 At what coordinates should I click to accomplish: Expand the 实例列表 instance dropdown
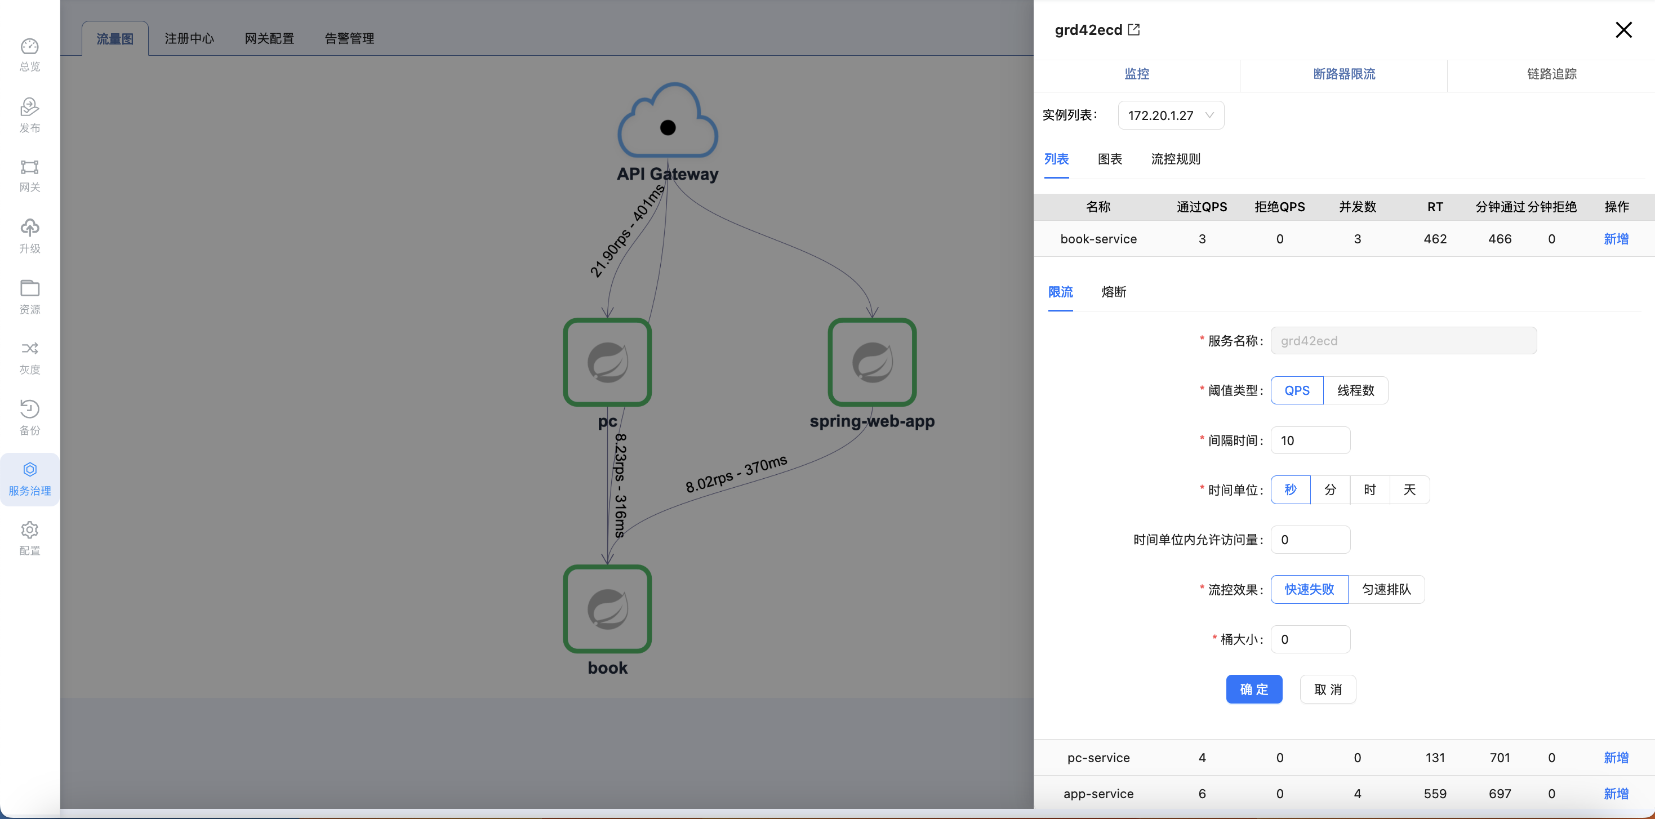tap(1171, 115)
